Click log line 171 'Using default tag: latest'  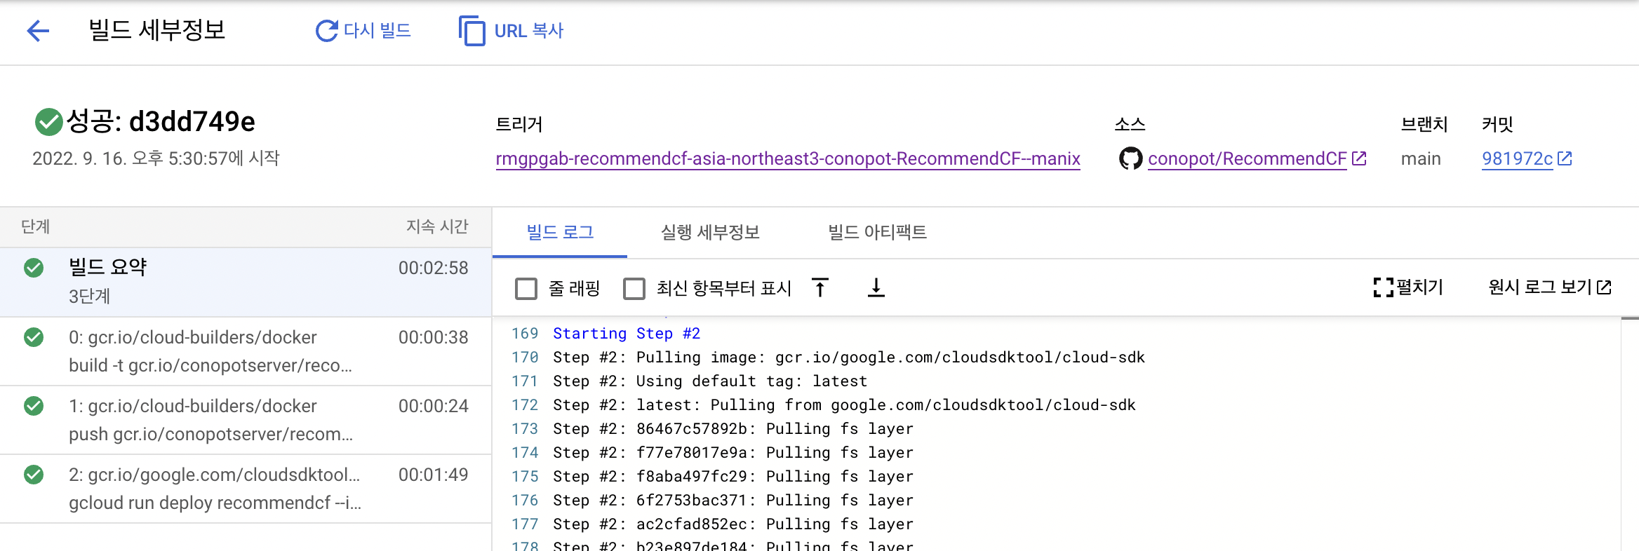coord(710,381)
